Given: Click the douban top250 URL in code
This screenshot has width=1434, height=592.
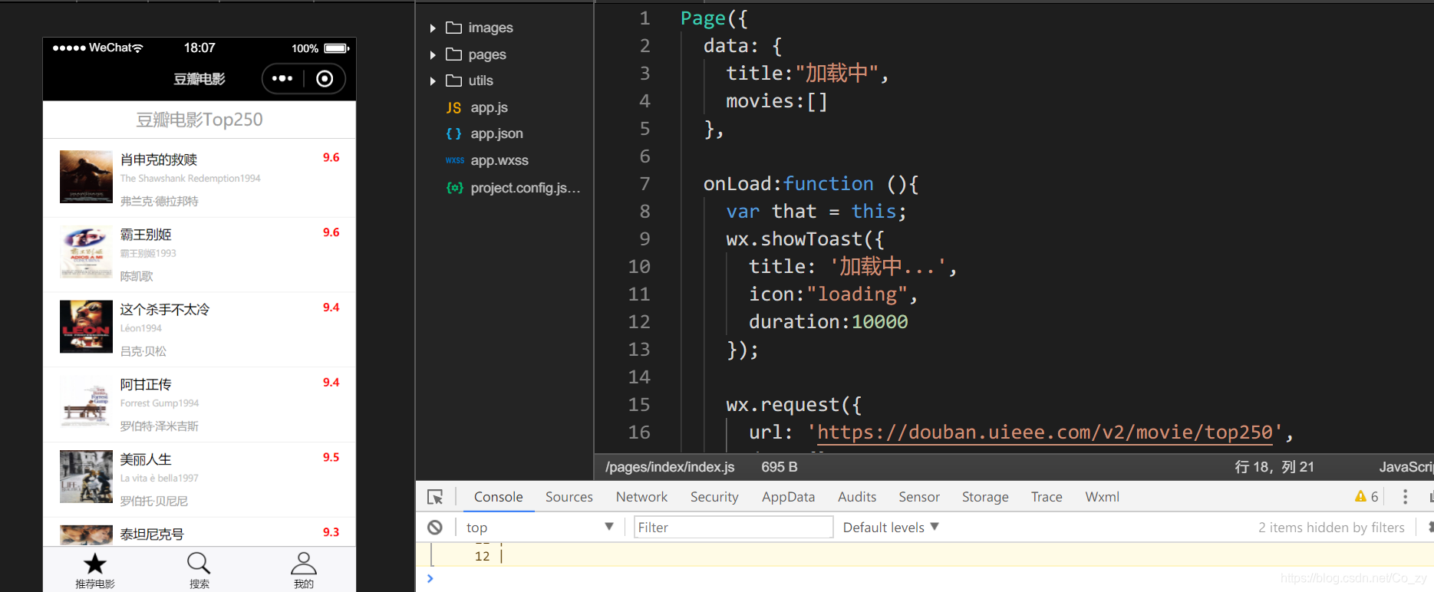Looking at the screenshot, I should (1044, 432).
